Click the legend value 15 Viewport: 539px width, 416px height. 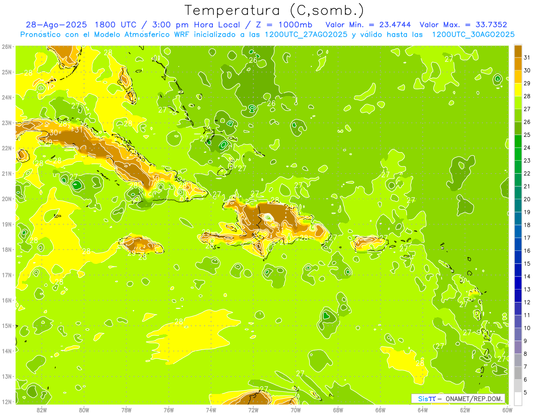[x=527, y=263]
